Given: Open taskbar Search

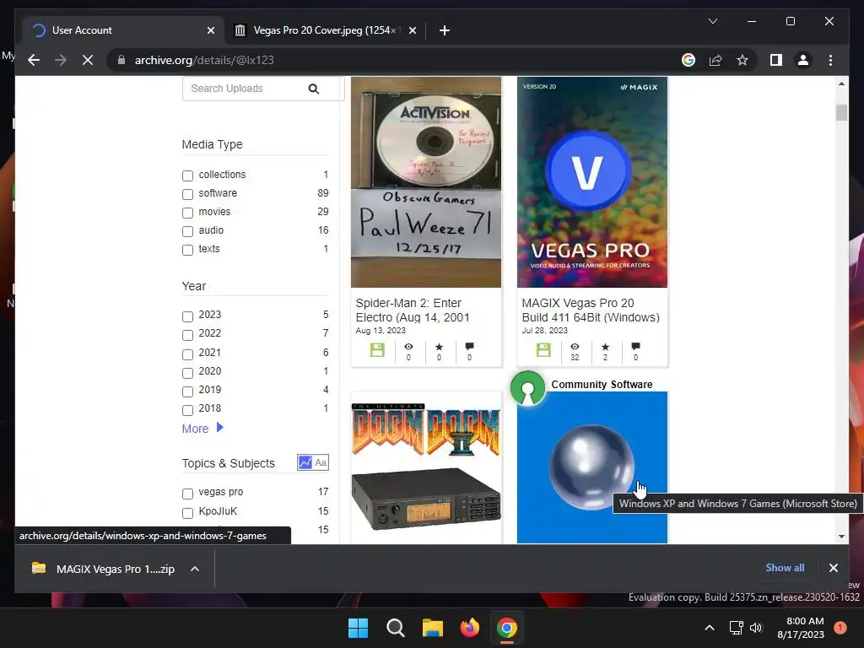Looking at the screenshot, I should pos(395,628).
